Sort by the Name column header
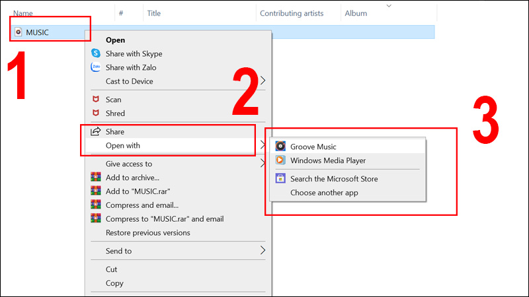The height and width of the screenshot is (297, 529). (23, 13)
